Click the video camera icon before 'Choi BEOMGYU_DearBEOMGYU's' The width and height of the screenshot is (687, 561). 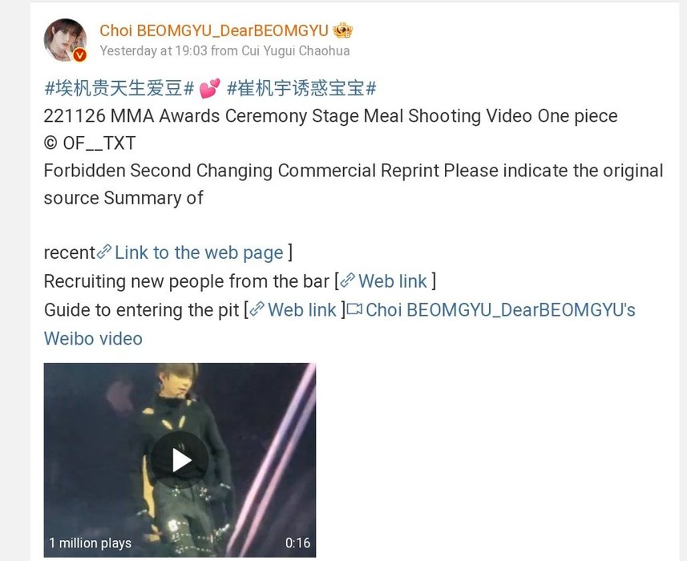pos(354,309)
